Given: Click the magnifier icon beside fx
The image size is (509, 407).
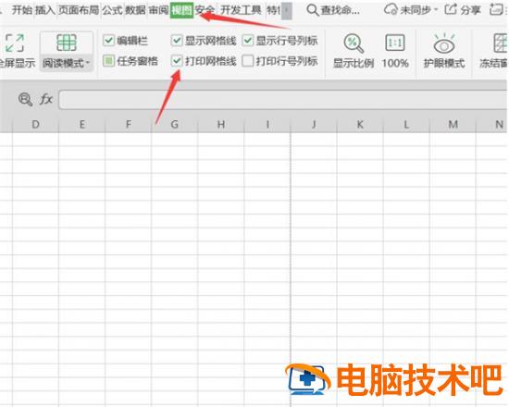Looking at the screenshot, I should (25, 99).
